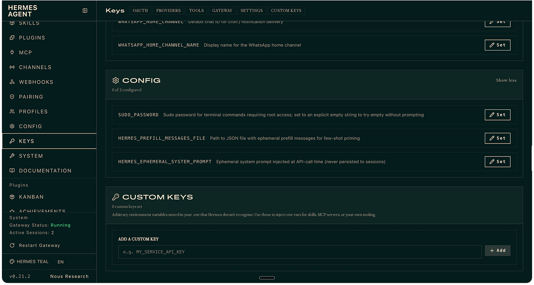The height and width of the screenshot is (285, 534).
Task: Select the Pairing menu item
Action: click(x=49, y=97)
